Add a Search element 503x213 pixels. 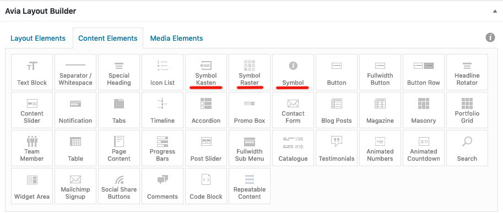click(x=467, y=148)
